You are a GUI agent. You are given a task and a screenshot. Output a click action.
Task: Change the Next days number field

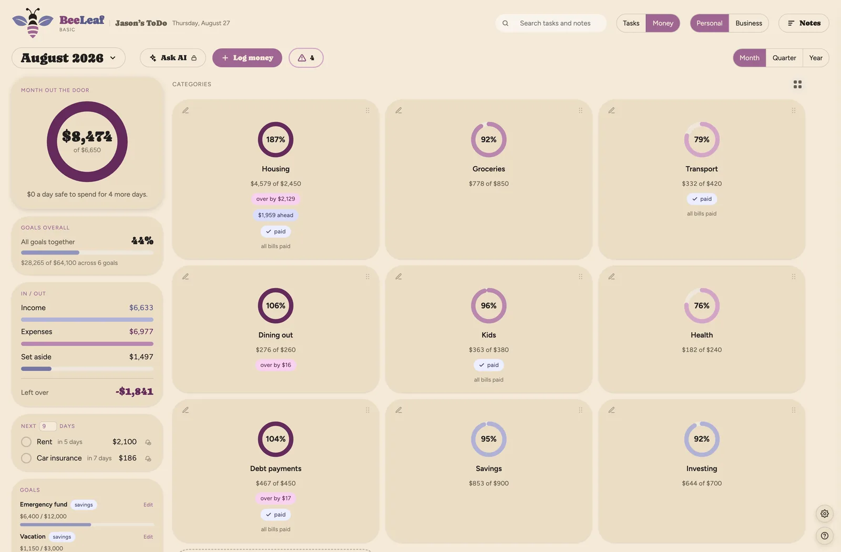coord(48,426)
